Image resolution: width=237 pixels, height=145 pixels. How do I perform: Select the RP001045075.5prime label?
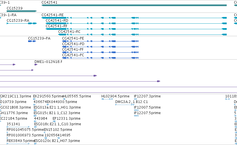click(x=25, y=130)
